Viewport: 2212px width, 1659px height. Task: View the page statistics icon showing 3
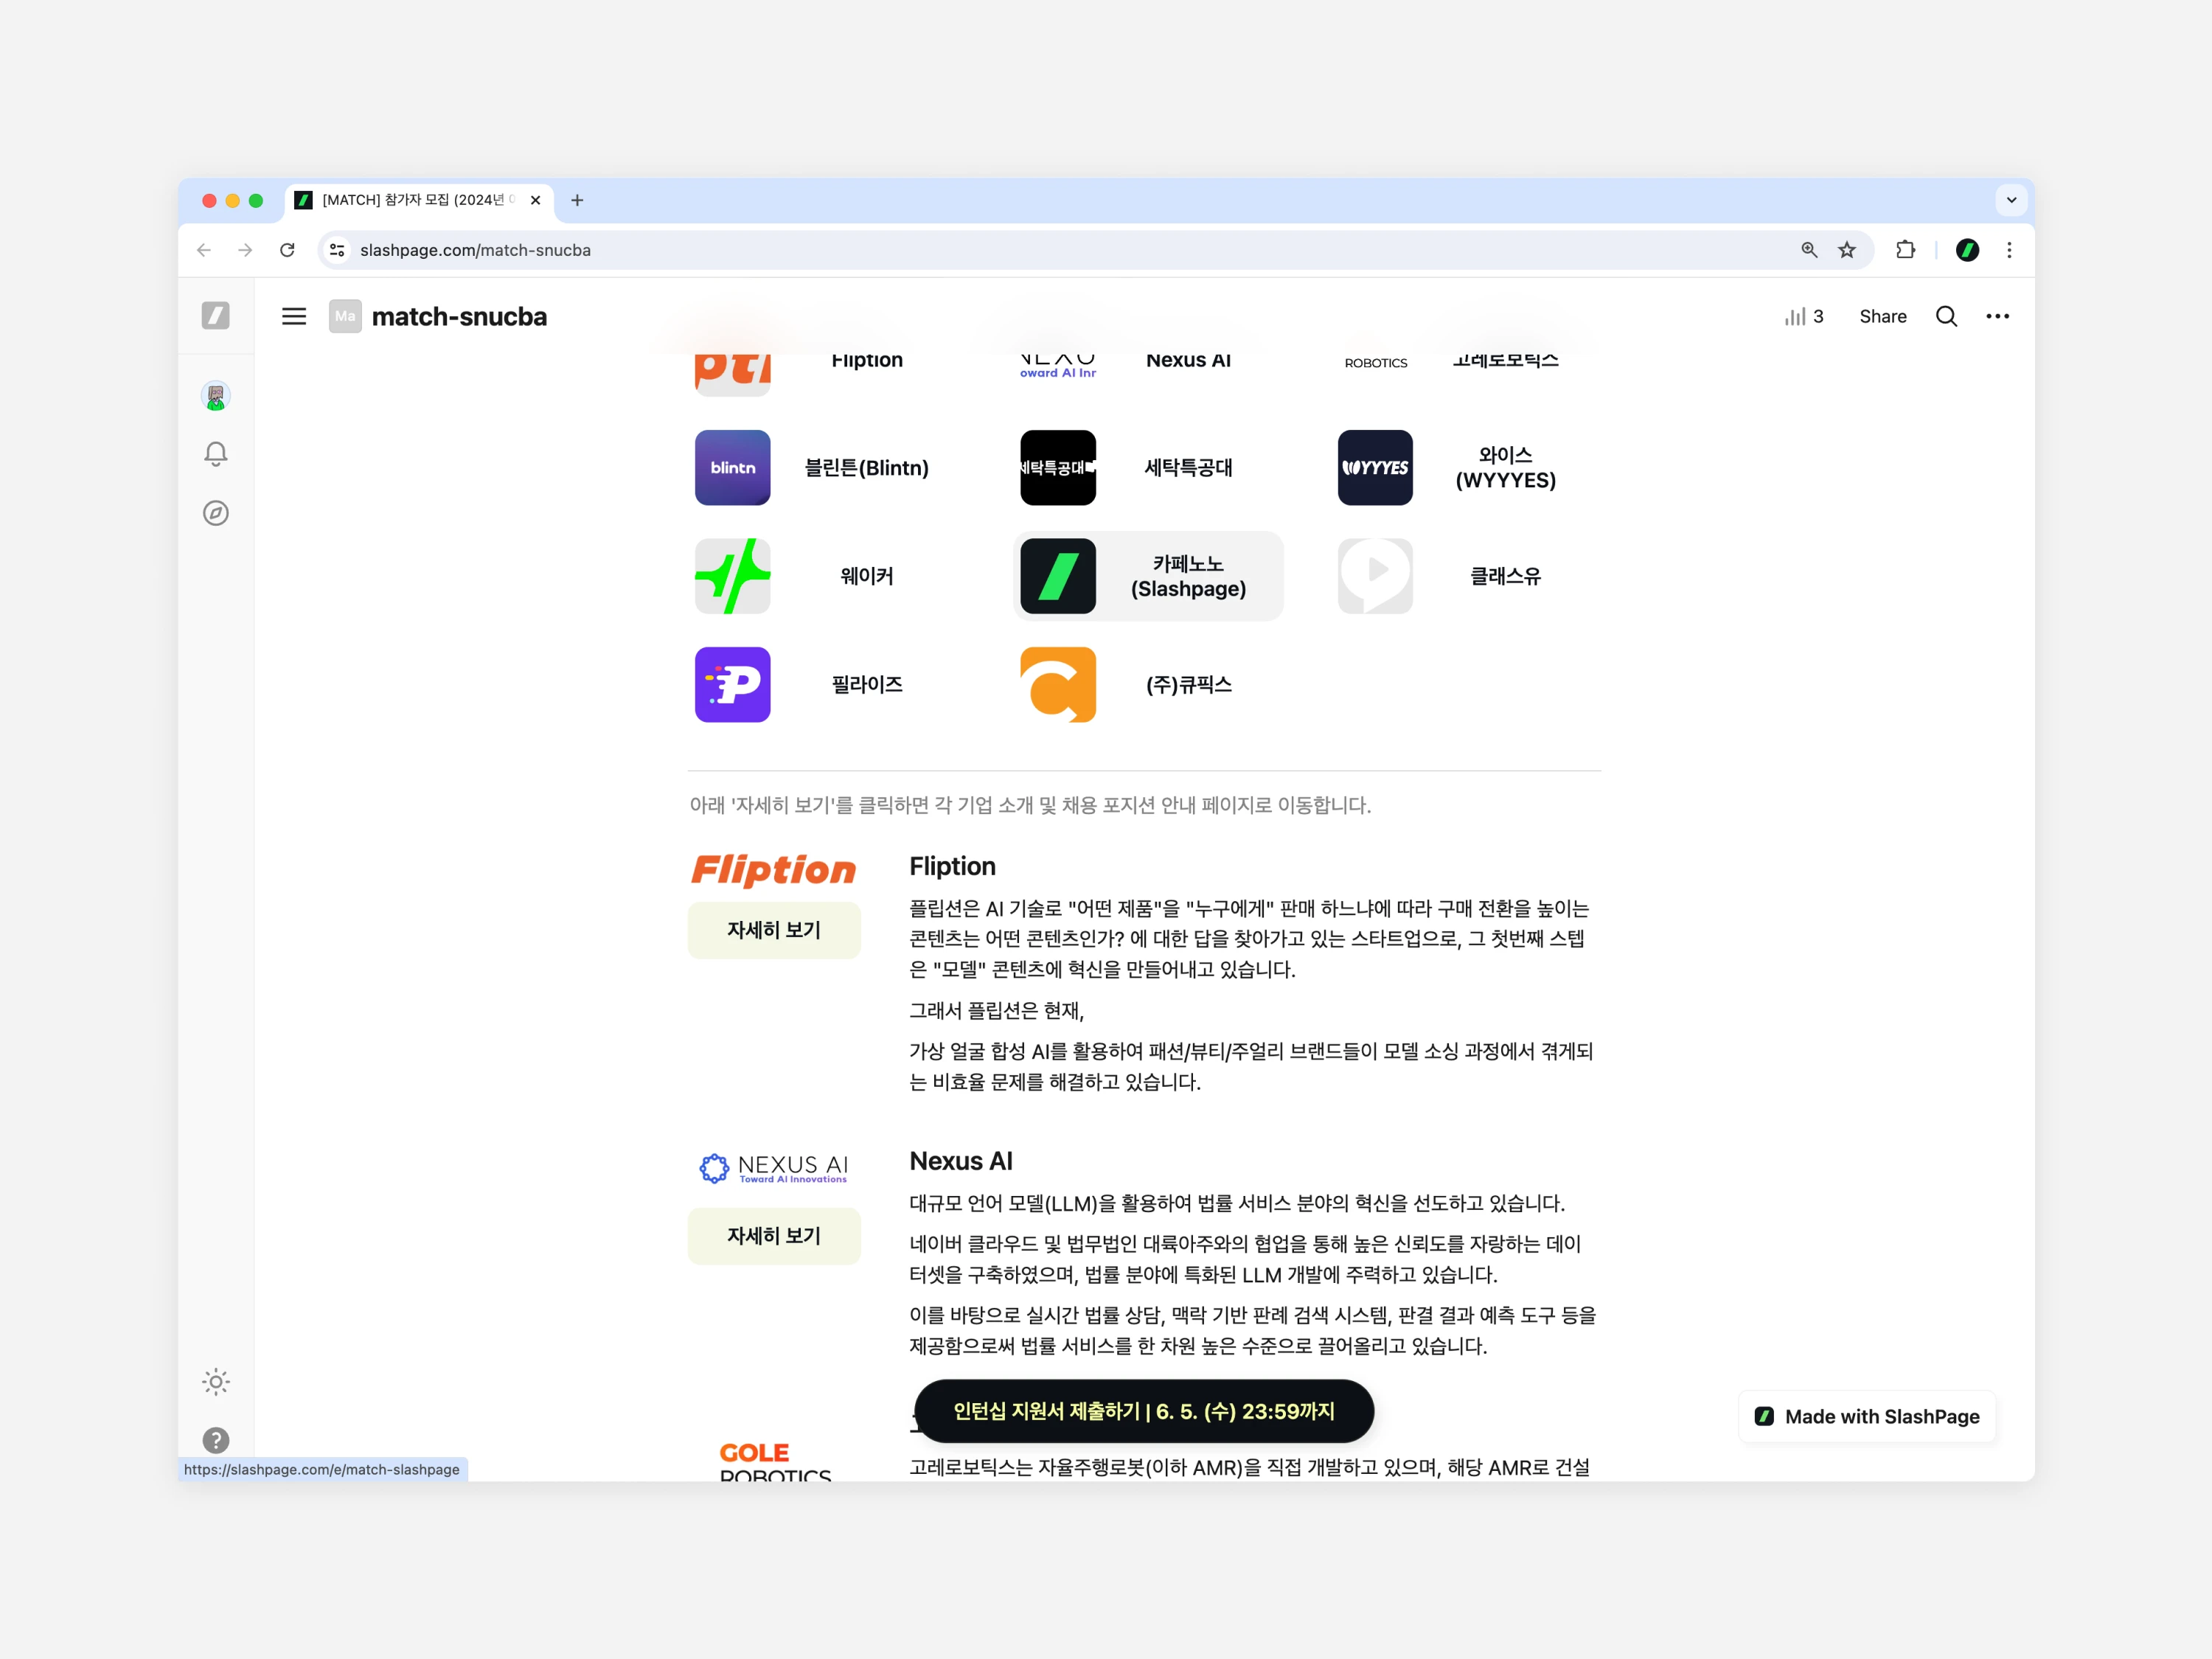[1804, 316]
